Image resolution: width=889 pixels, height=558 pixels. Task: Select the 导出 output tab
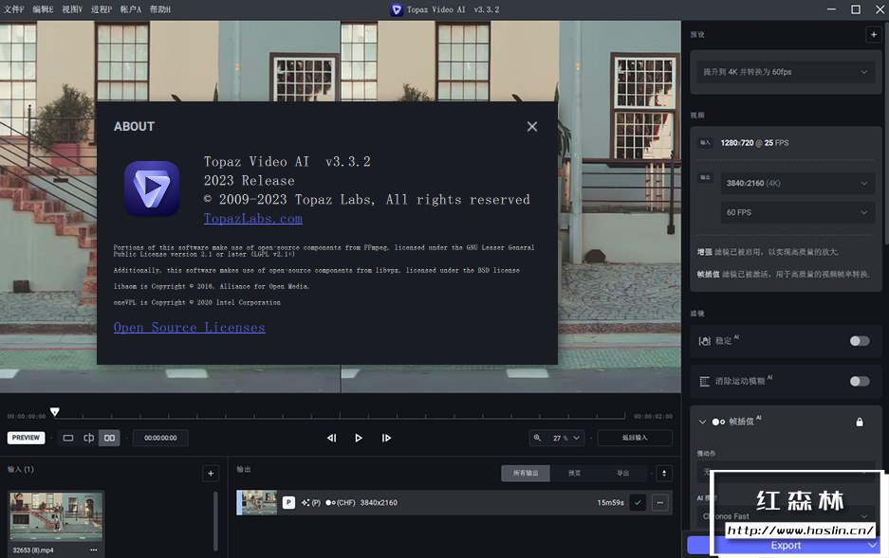pos(622,473)
